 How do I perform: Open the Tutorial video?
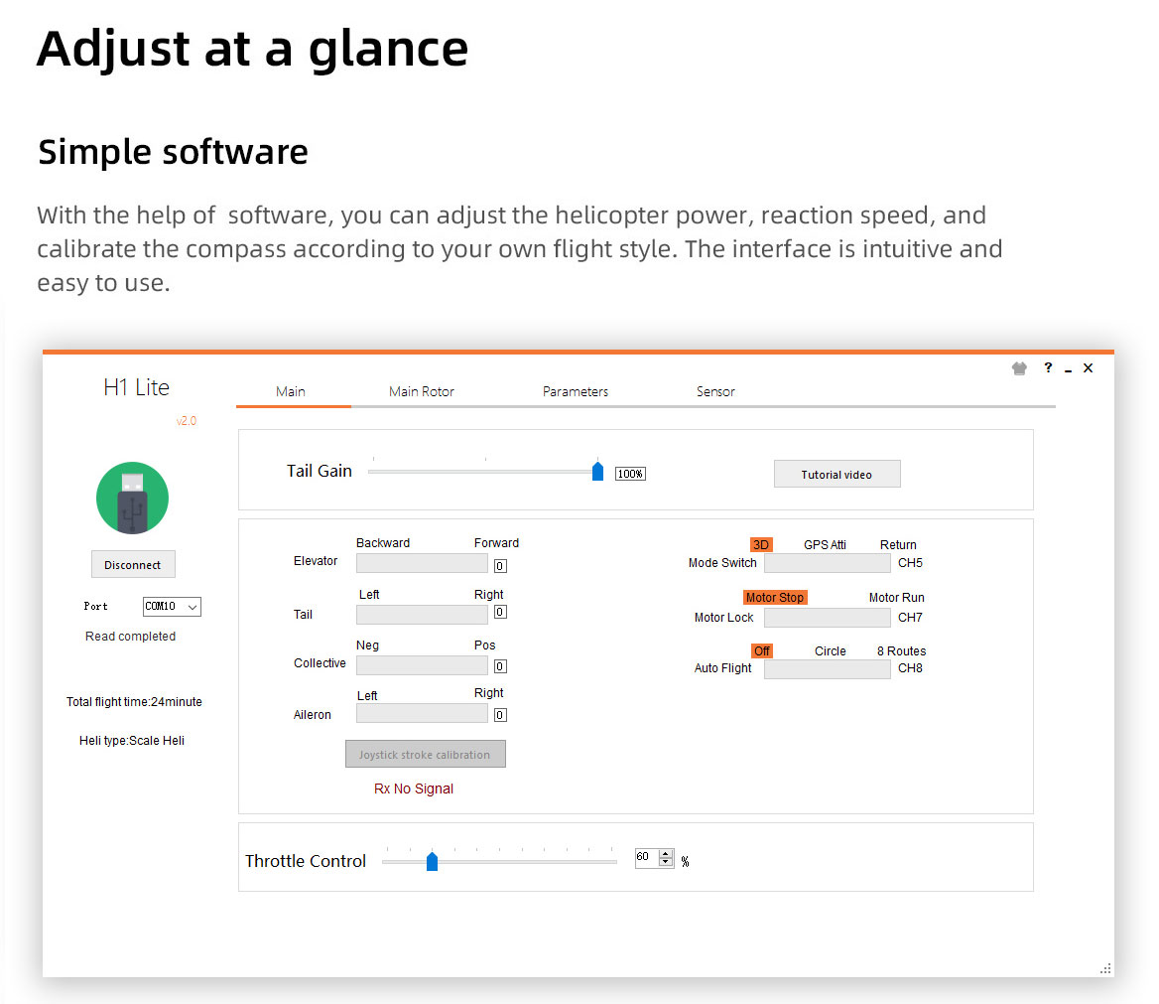(x=837, y=475)
